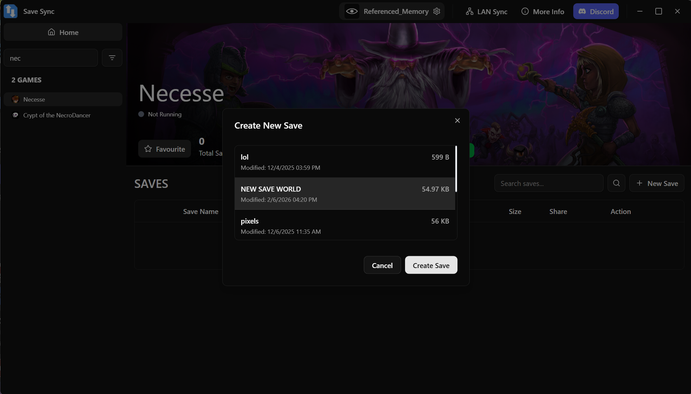Open the Discord link button
This screenshot has width=691, height=394.
point(596,12)
